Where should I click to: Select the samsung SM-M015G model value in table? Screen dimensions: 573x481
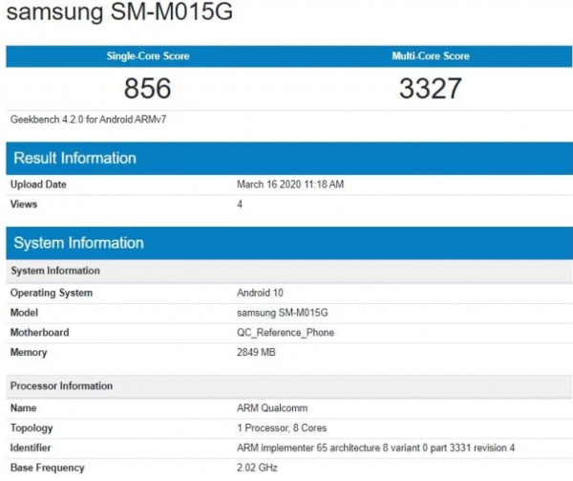pyautogui.click(x=283, y=313)
